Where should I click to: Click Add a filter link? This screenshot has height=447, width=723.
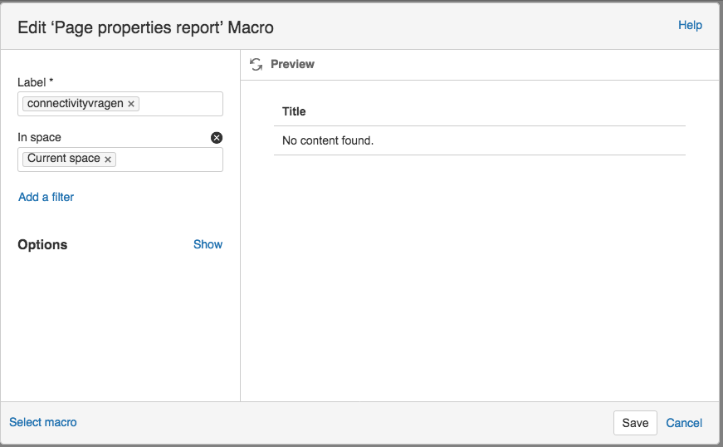[46, 197]
